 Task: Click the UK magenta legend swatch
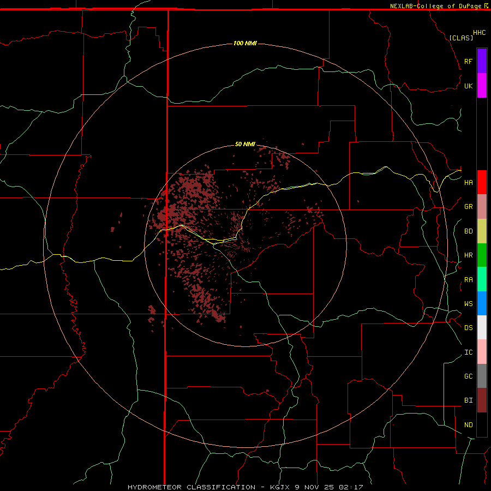[x=482, y=86]
